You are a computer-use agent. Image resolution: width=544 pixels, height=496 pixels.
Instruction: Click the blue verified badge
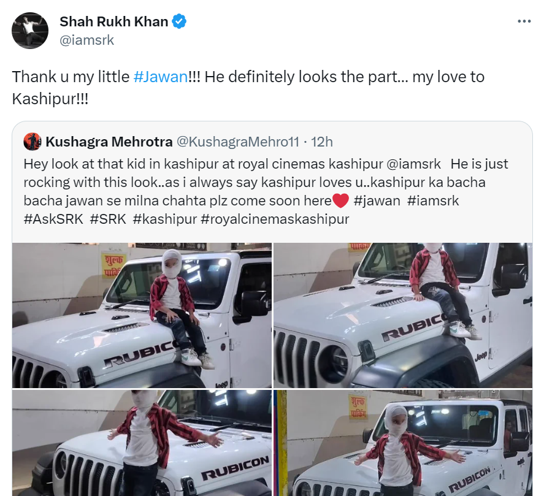(x=179, y=21)
